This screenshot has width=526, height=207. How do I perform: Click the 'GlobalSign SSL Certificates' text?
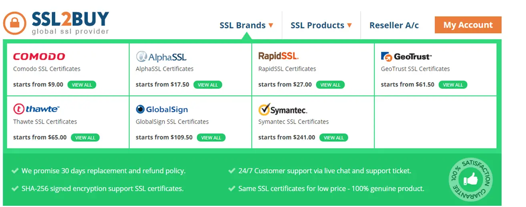click(172, 122)
